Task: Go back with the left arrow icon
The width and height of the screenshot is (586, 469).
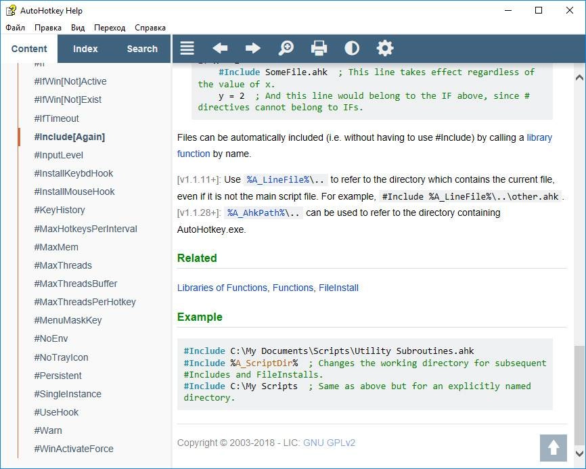Action: [220, 48]
